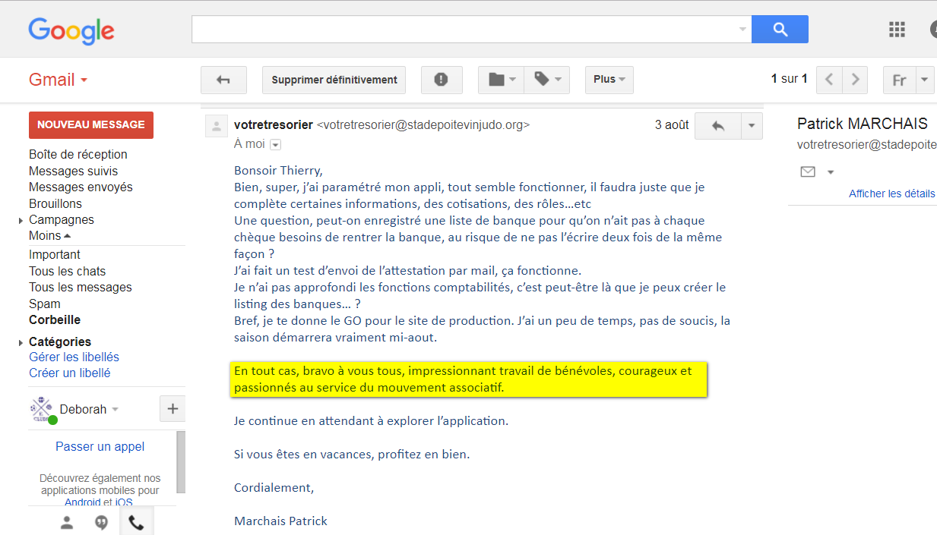Open the Google apps grid

(x=897, y=30)
